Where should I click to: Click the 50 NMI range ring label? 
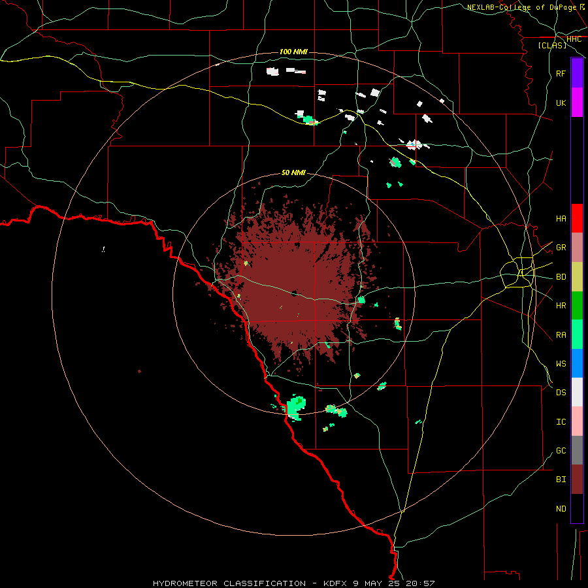(x=293, y=172)
